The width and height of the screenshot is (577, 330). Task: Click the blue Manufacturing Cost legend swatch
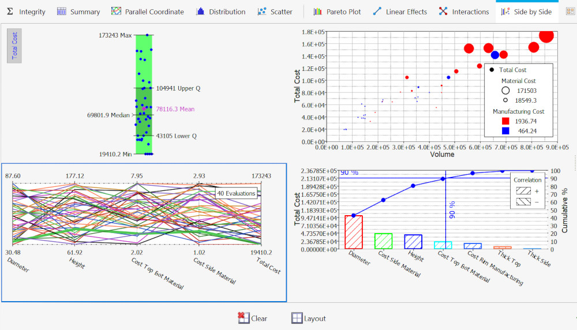click(x=505, y=131)
